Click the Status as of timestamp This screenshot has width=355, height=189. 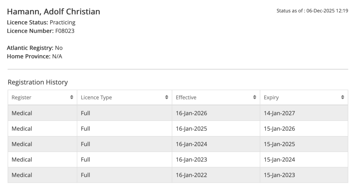[x=312, y=11]
